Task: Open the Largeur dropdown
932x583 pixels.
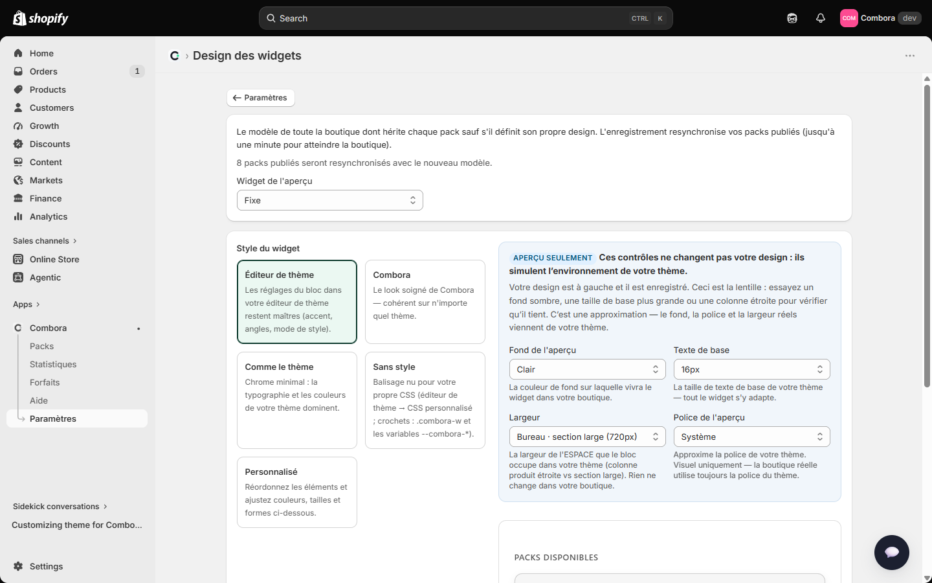Action: [587, 437]
